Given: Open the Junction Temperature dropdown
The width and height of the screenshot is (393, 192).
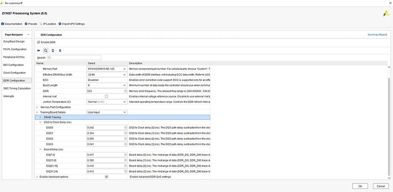Looking at the screenshot, I should coord(107,102).
